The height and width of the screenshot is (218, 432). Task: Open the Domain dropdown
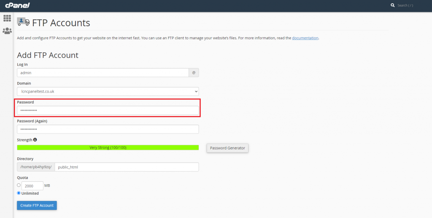(x=108, y=91)
